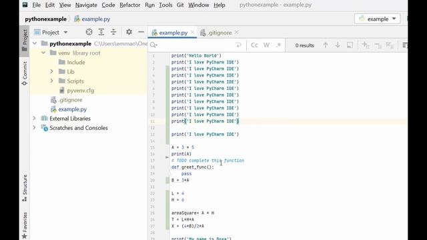Open Project panel settings gear
Image resolution: width=427 pixels, height=240 pixels.
129,32
